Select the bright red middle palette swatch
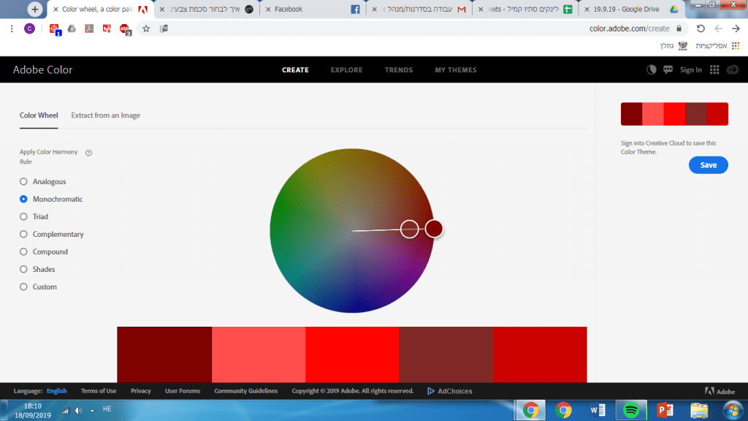The image size is (748, 421). (352, 354)
